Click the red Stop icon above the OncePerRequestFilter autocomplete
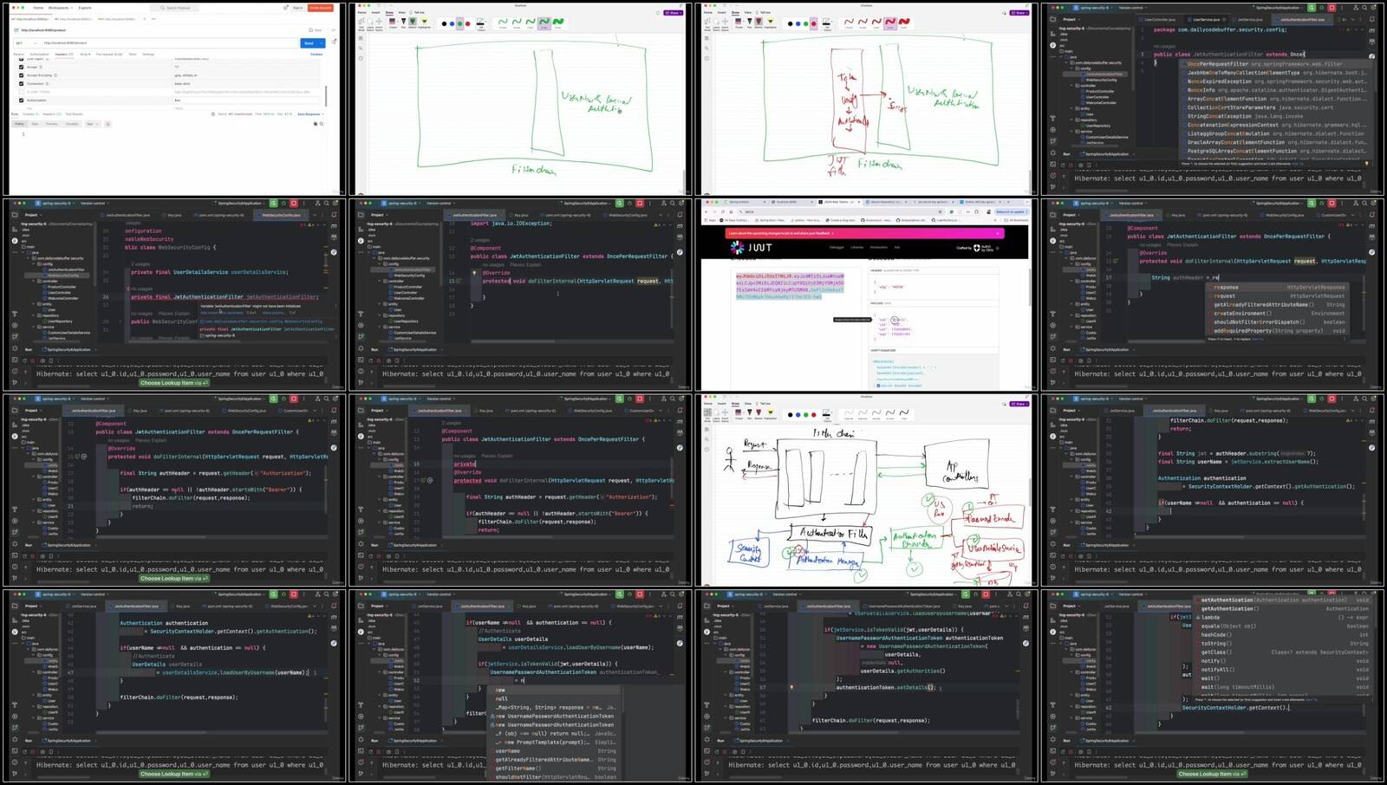Screen dimensions: 1387x785 1332,8
